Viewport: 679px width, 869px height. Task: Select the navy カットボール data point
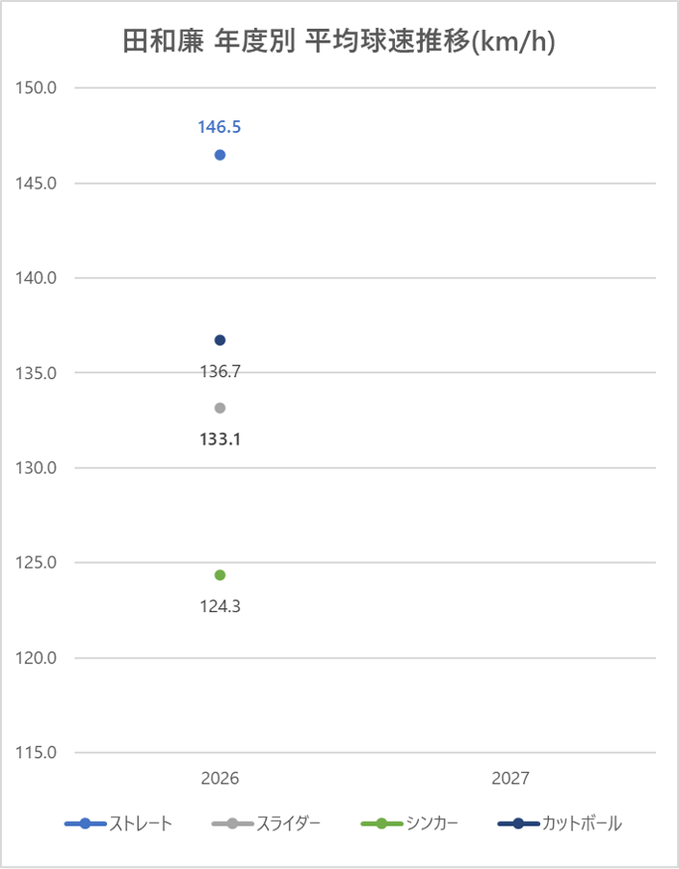point(220,340)
